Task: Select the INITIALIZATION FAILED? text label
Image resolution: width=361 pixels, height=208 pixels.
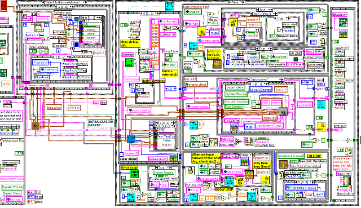Action: tap(100, 123)
